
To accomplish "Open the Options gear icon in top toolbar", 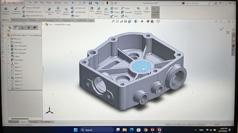I will 116,3.
